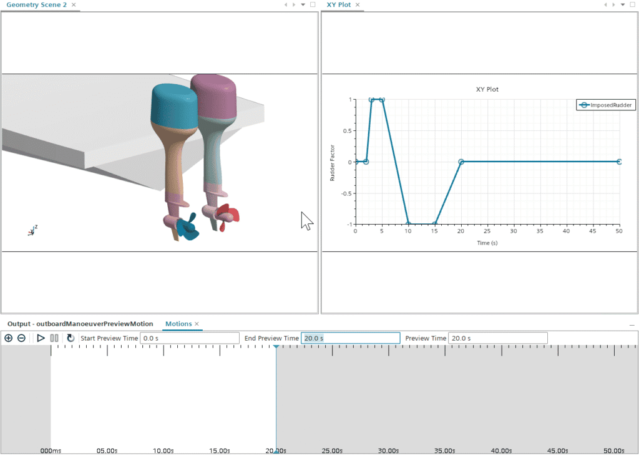Zoom out of the Motions timeline
This screenshot has width=639, height=456.
tap(21, 337)
